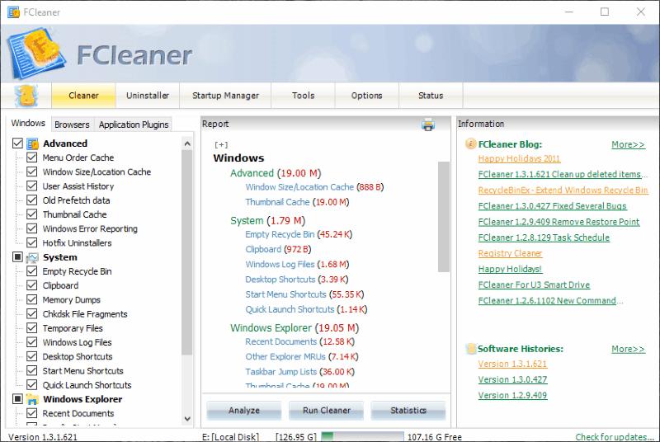Image resolution: width=660 pixels, height=442 pixels.
Task: Click the Advanced category icon
Action: pos(32,143)
